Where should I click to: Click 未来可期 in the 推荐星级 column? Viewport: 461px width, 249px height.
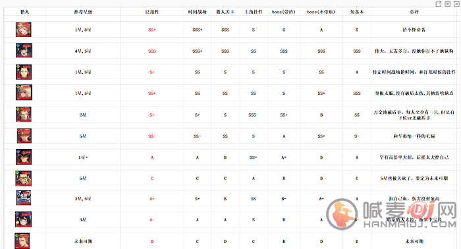click(x=83, y=242)
